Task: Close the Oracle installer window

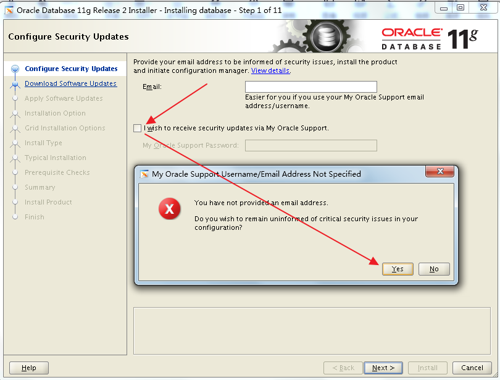Action: click(483, 7)
